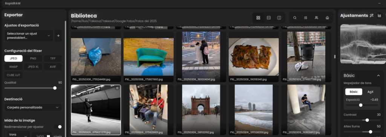Screen dimensions: 386x137
Task: Adjust the Contrast slider
Action: (362, 120)
